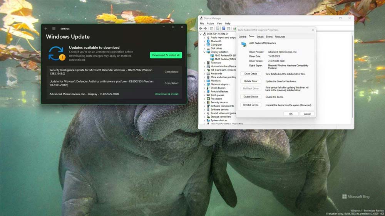The height and width of the screenshot is (216, 385).
Task: Expand the Audio inputs and outputs node
Action: (x=204, y=38)
